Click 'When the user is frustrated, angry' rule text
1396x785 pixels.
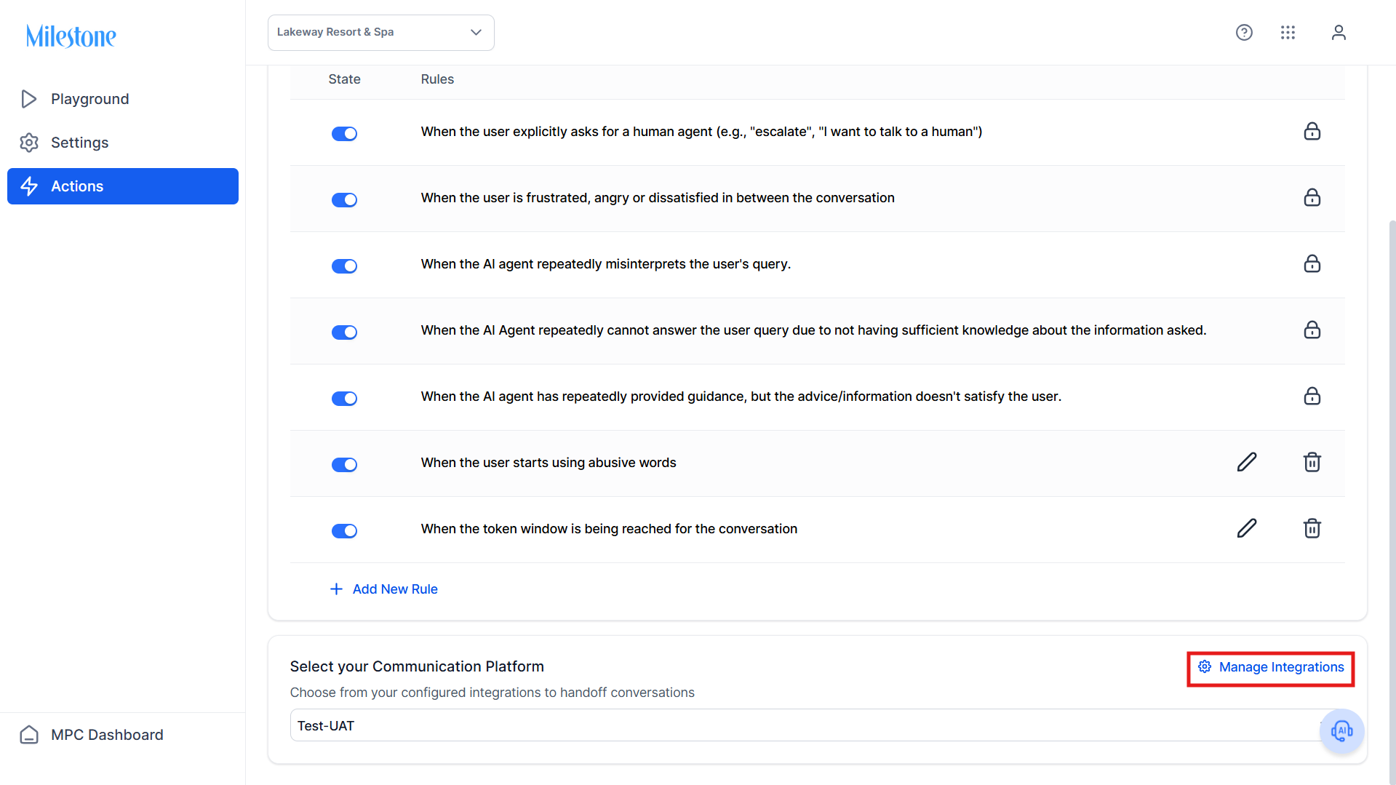(658, 198)
